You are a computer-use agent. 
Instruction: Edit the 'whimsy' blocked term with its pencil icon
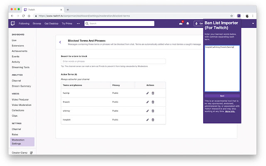[x=148, y=111]
